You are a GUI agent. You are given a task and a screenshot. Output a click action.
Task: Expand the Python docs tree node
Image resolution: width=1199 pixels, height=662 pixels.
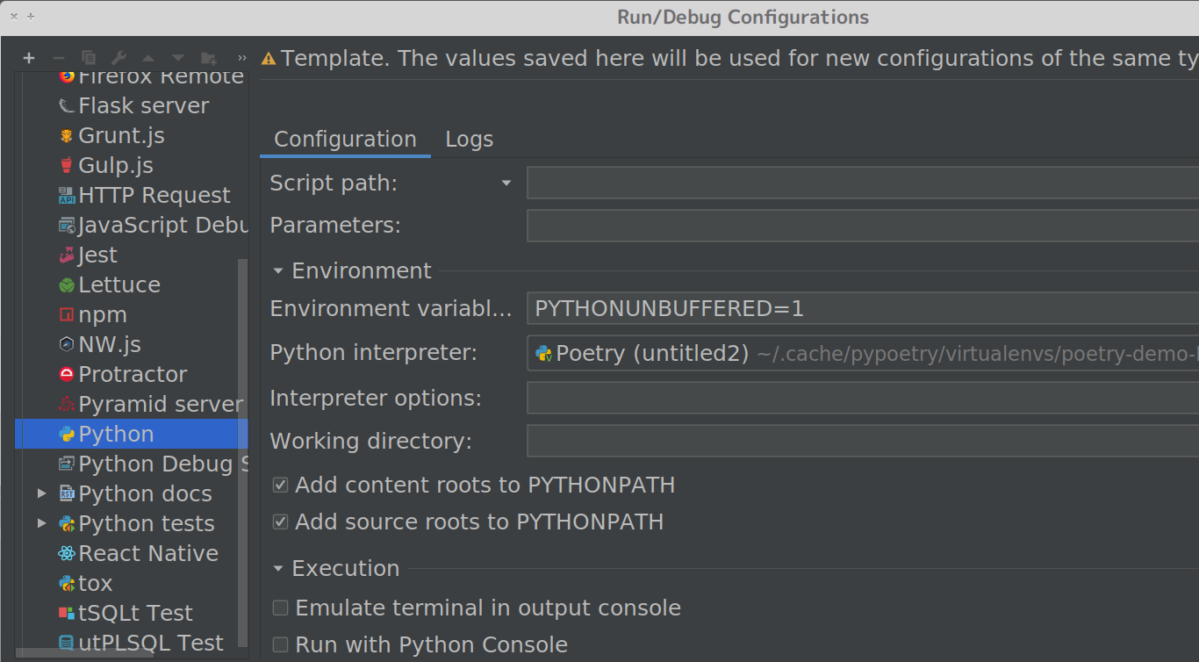[x=42, y=493]
